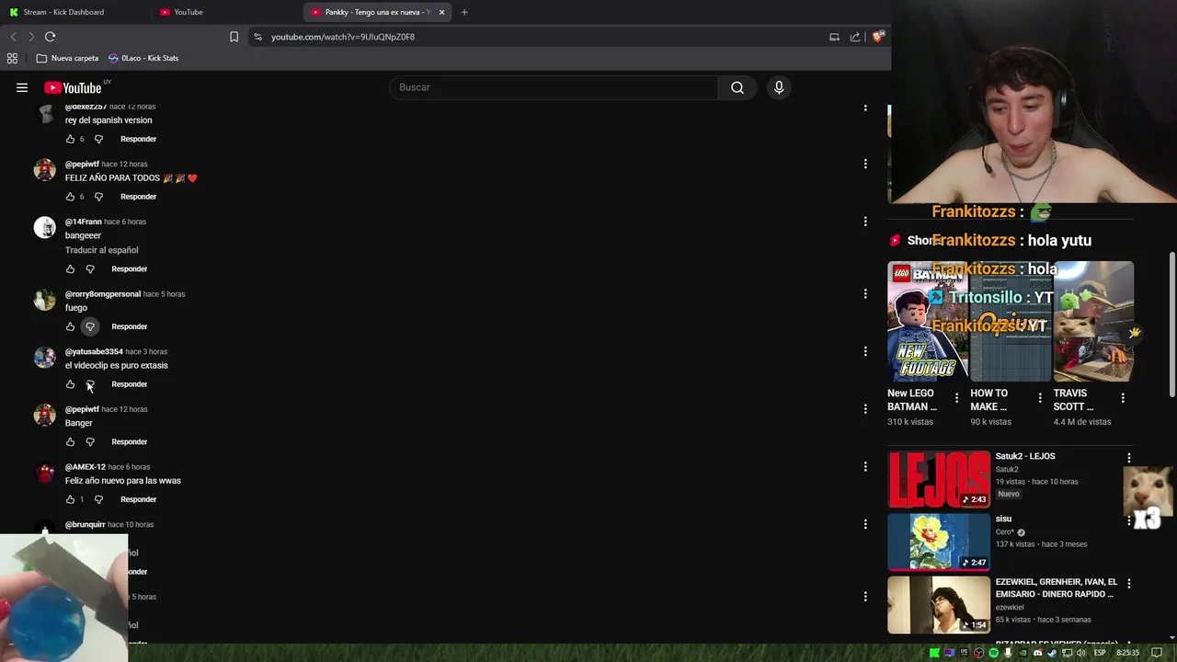Click the YouTube logo to go home
Screen dimensions: 1177x662
pyautogui.click(x=73, y=88)
